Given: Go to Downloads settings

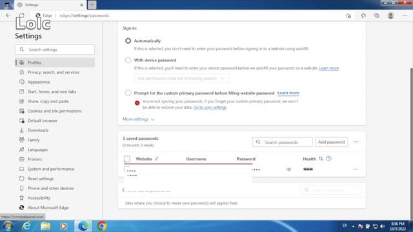Looking at the screenshot, I should [x=38, y=130].
